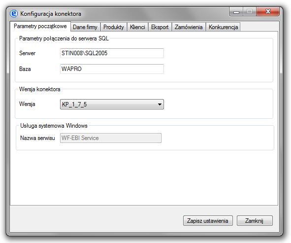
Task: Click the blue 'e' application icon in title bar
Action: 14,14
